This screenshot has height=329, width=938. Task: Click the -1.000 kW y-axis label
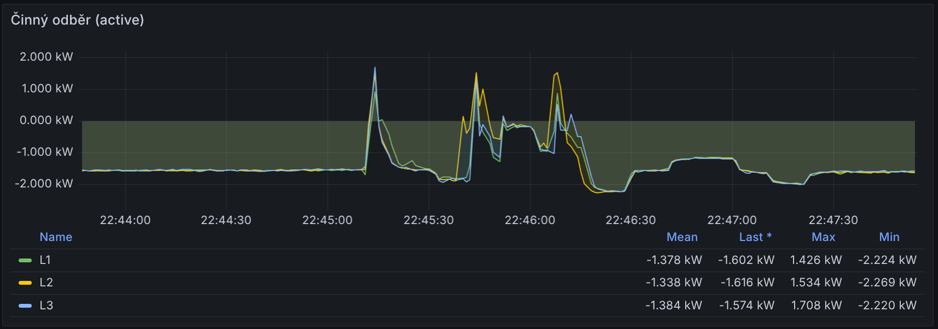[x=45, y=152]
